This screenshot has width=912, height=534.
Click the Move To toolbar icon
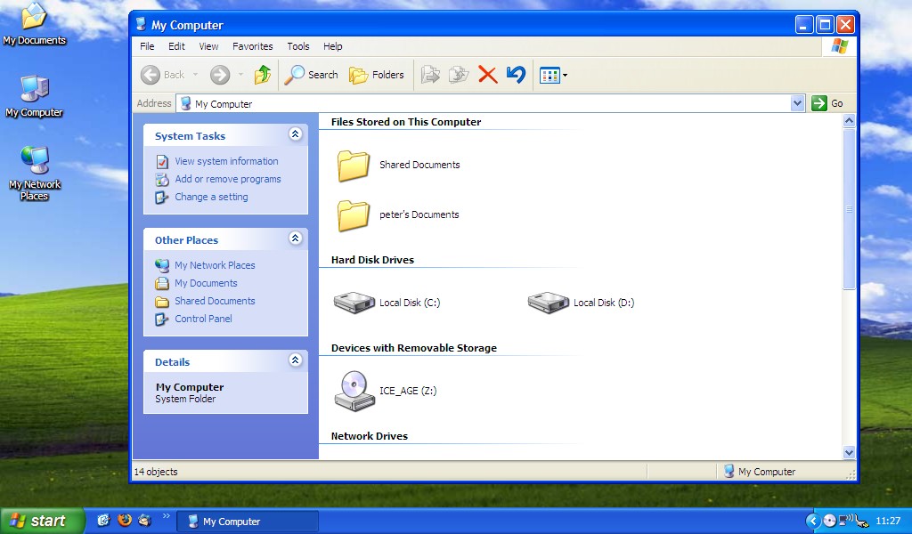click(430, 75)
